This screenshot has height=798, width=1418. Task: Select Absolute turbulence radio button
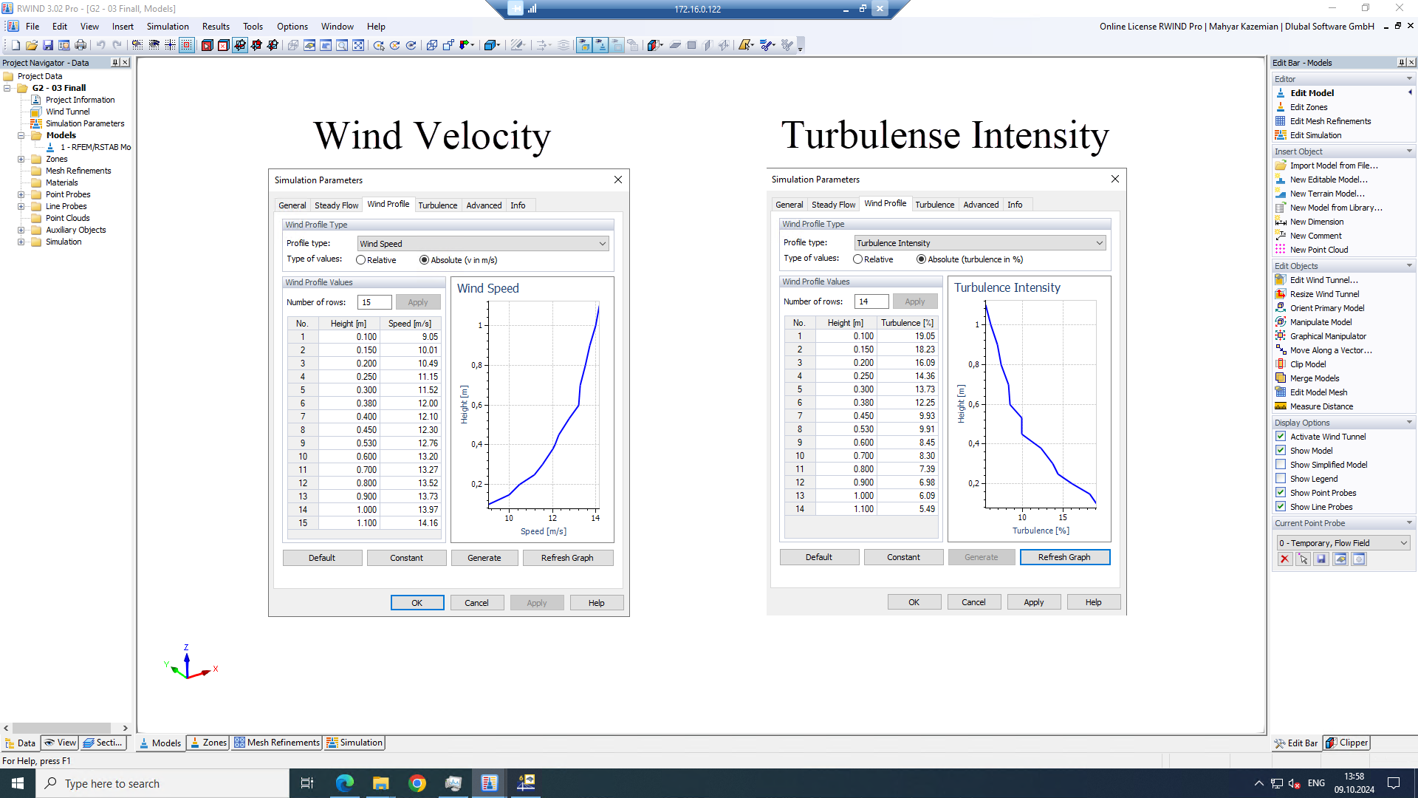click(x=920, y=259)
